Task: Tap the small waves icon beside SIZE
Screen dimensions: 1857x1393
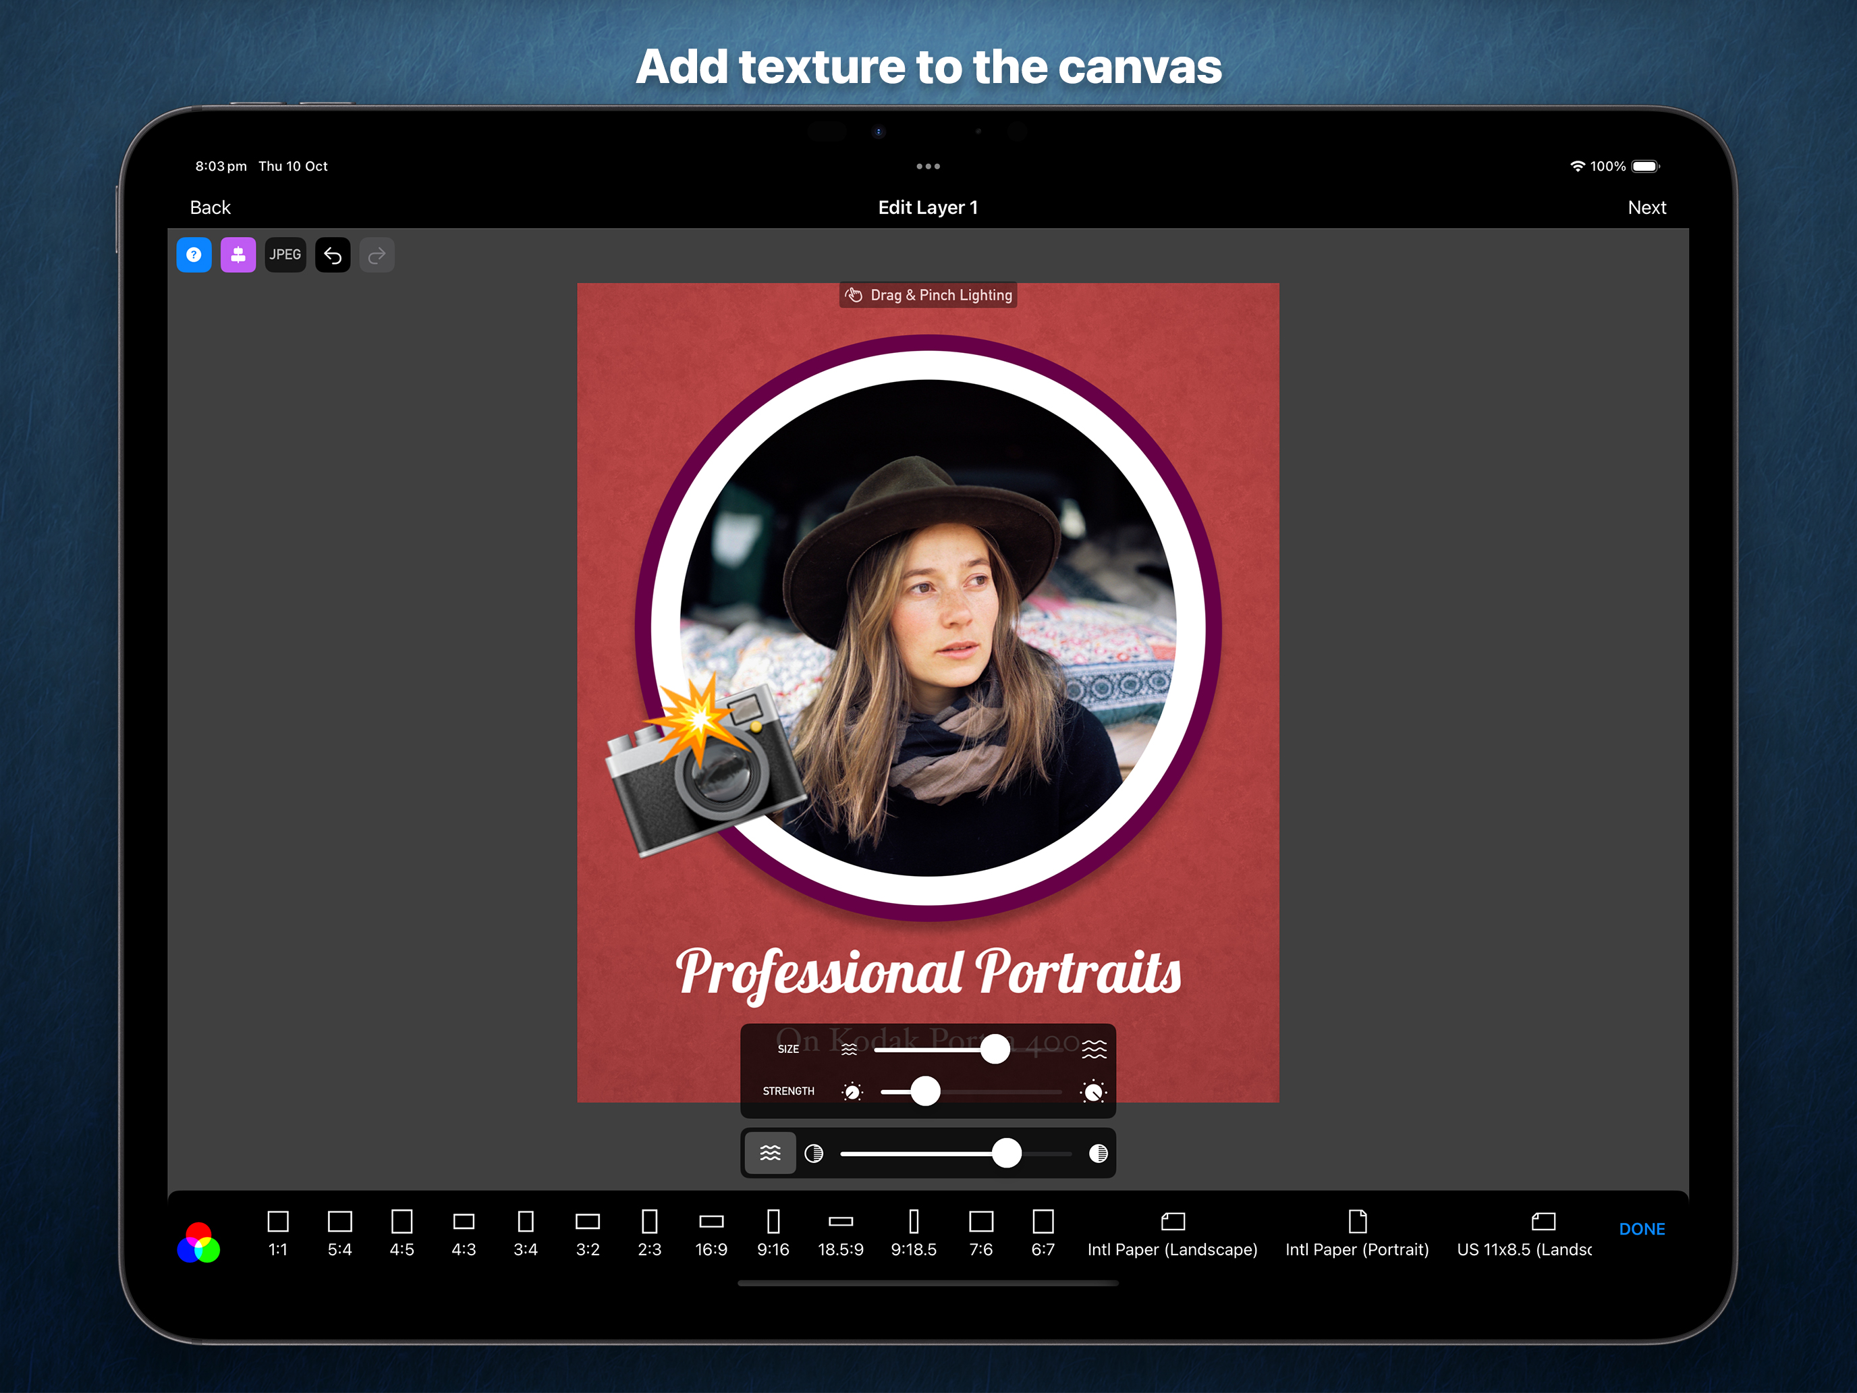Action: pos(850,1049)
